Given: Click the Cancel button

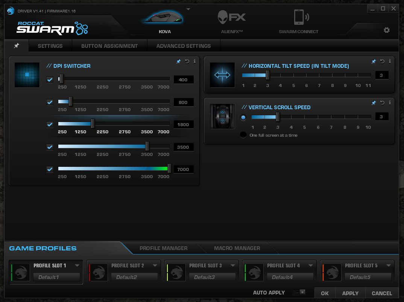Looking at the screenshot, I should (382, 293).
